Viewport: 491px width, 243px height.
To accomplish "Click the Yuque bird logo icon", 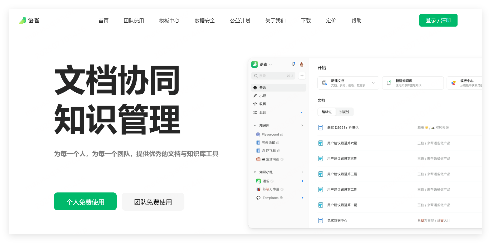I will click(22, 20).
